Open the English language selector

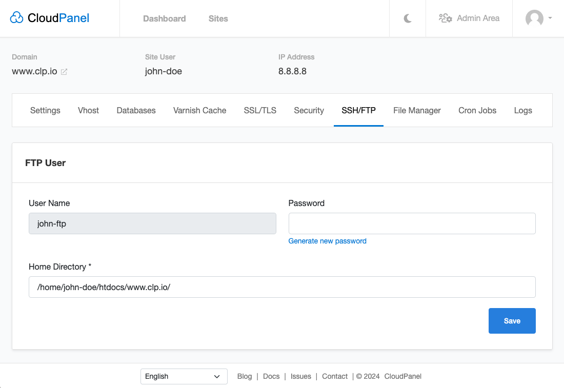[x=184, y=376]
